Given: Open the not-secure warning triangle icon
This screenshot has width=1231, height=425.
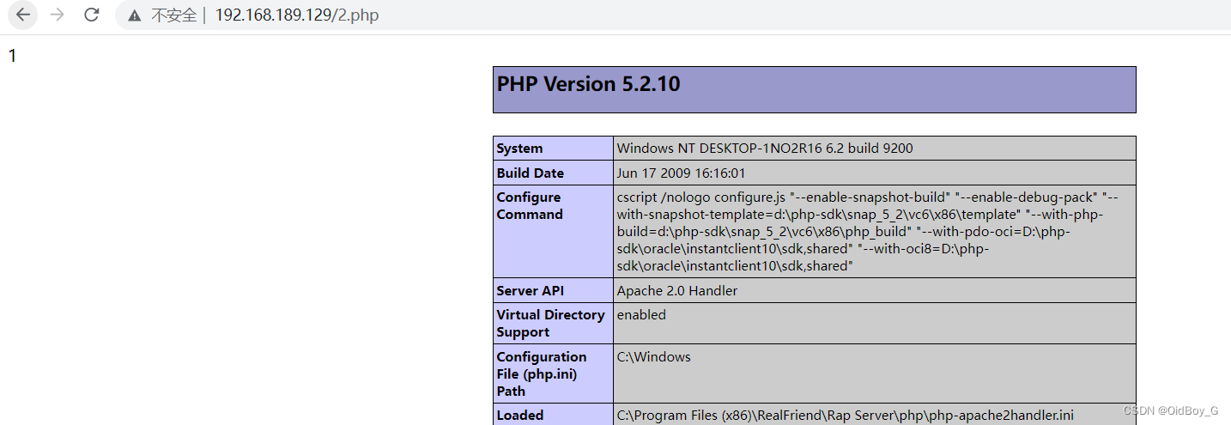Looking at the screenshot, I should pos(134,15).
